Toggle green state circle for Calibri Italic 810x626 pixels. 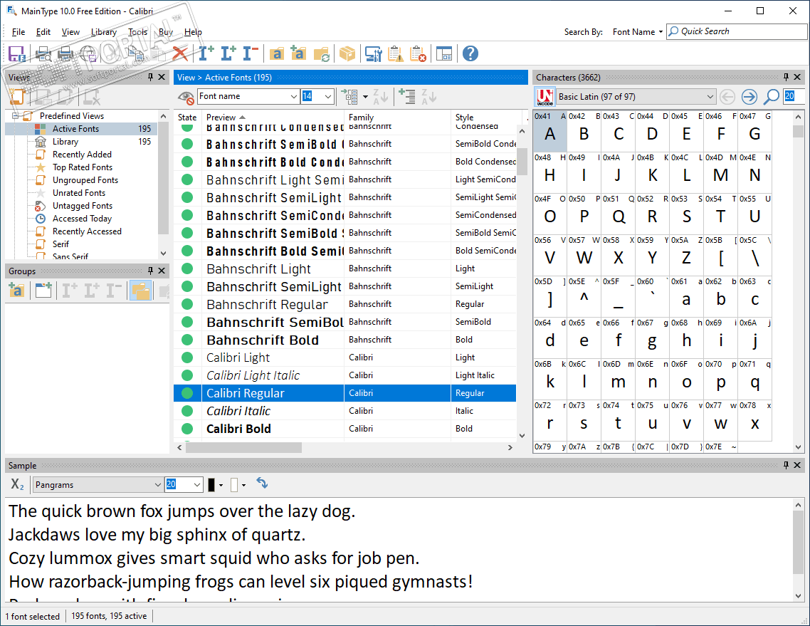187,411
